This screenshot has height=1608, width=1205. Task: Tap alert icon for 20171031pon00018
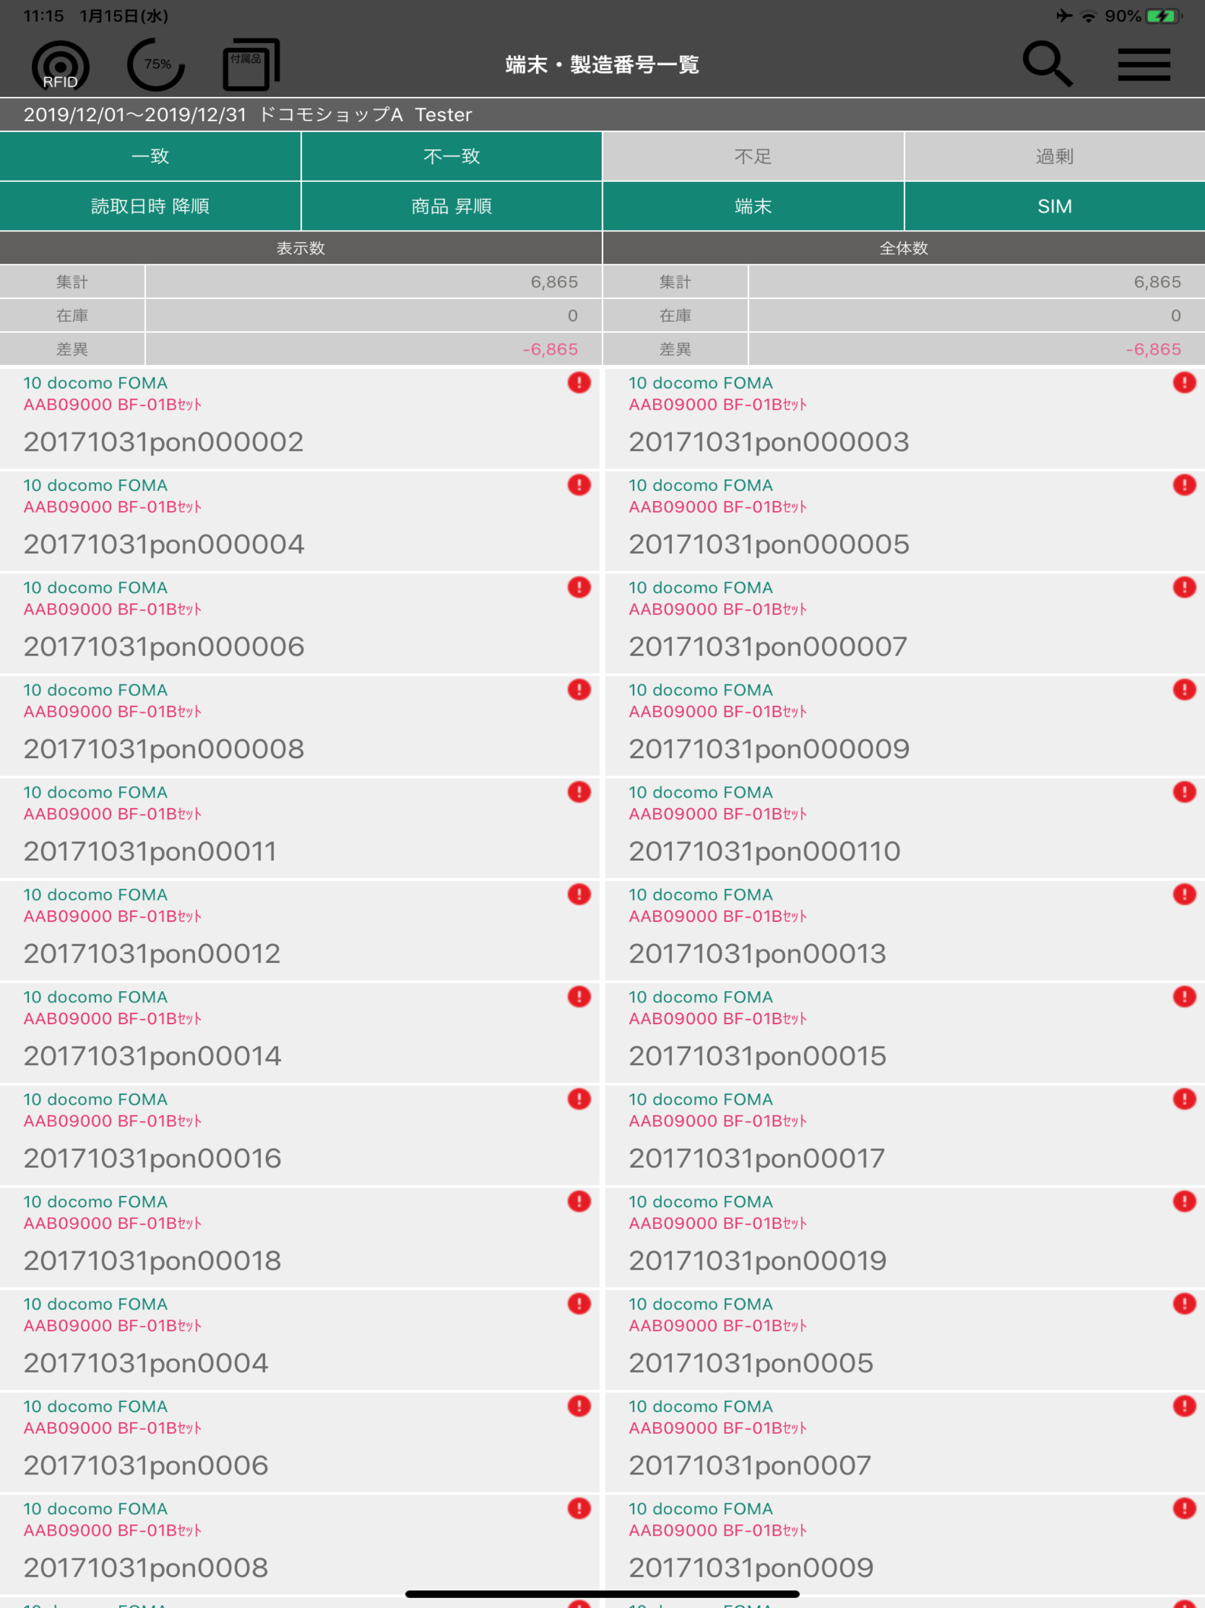point(578,1202)
